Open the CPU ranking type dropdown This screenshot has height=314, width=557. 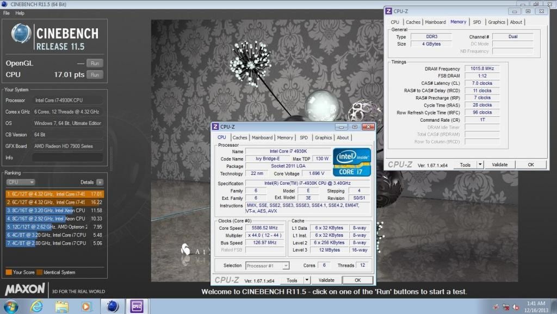(21, 183)
